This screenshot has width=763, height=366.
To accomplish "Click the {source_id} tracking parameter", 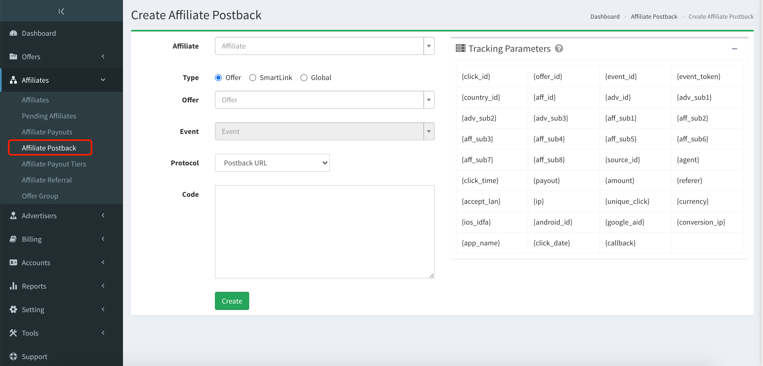I will (x=622, y=160).
